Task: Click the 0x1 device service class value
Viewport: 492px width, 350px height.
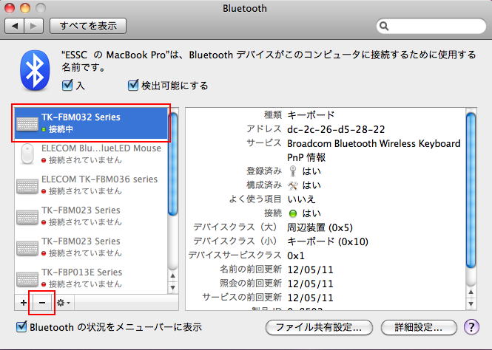Action: coord(296,255)
